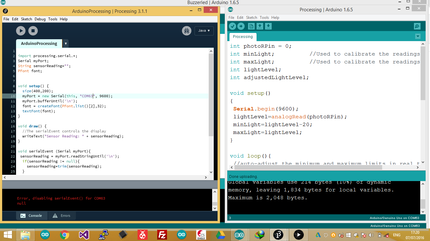Viewport: 430px width, 241px height.
Task: Open the Help menu in Processing window
Action: pos(64,19)
